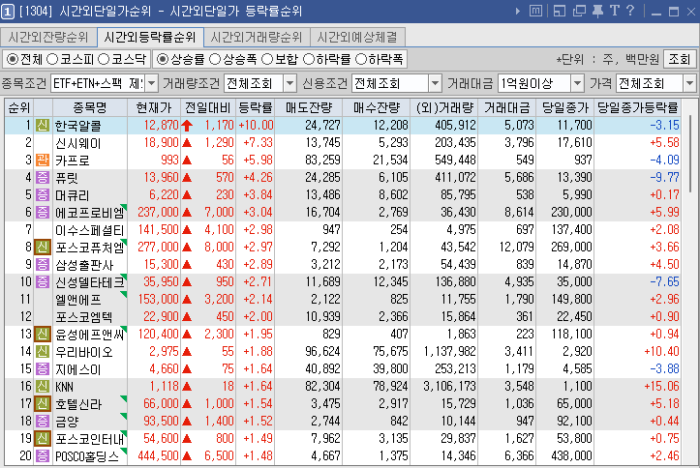Sort by the 순위 column header
The height and width of the screenshot is (468, 700).
pyautogui.click(x=19, y=107)
